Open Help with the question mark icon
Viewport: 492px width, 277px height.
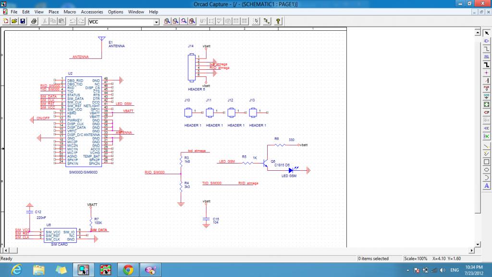pyautogui.click(x=278, y=21)
